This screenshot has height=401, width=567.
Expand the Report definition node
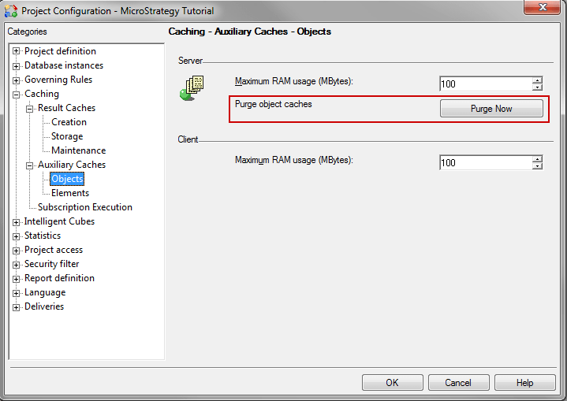pos(16,279)
